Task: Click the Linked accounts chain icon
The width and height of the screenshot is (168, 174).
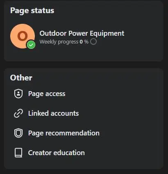Action: (18, 113)
